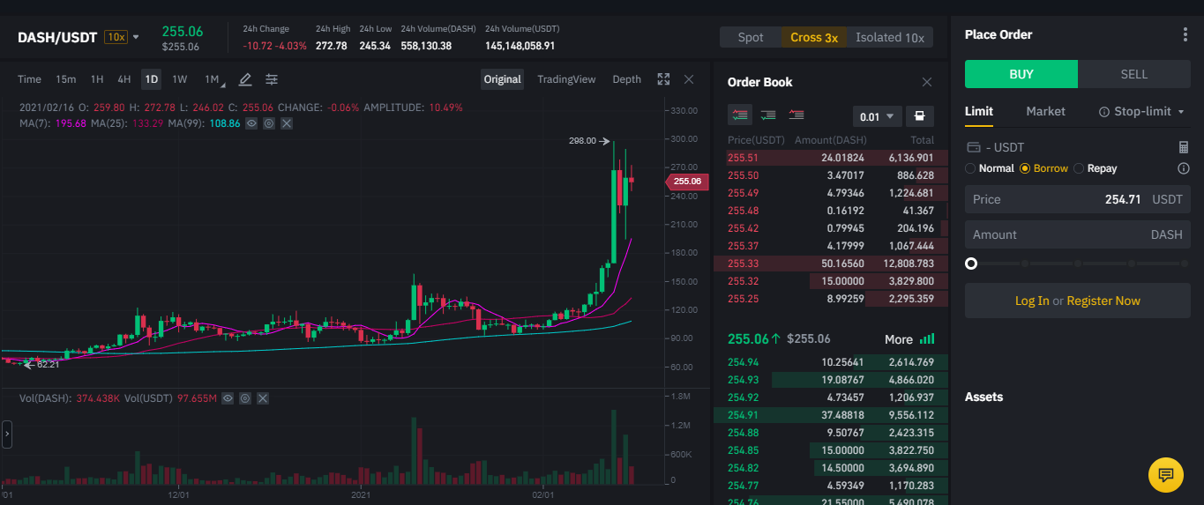Click the Stop-limit info icon

point(1104,112)
